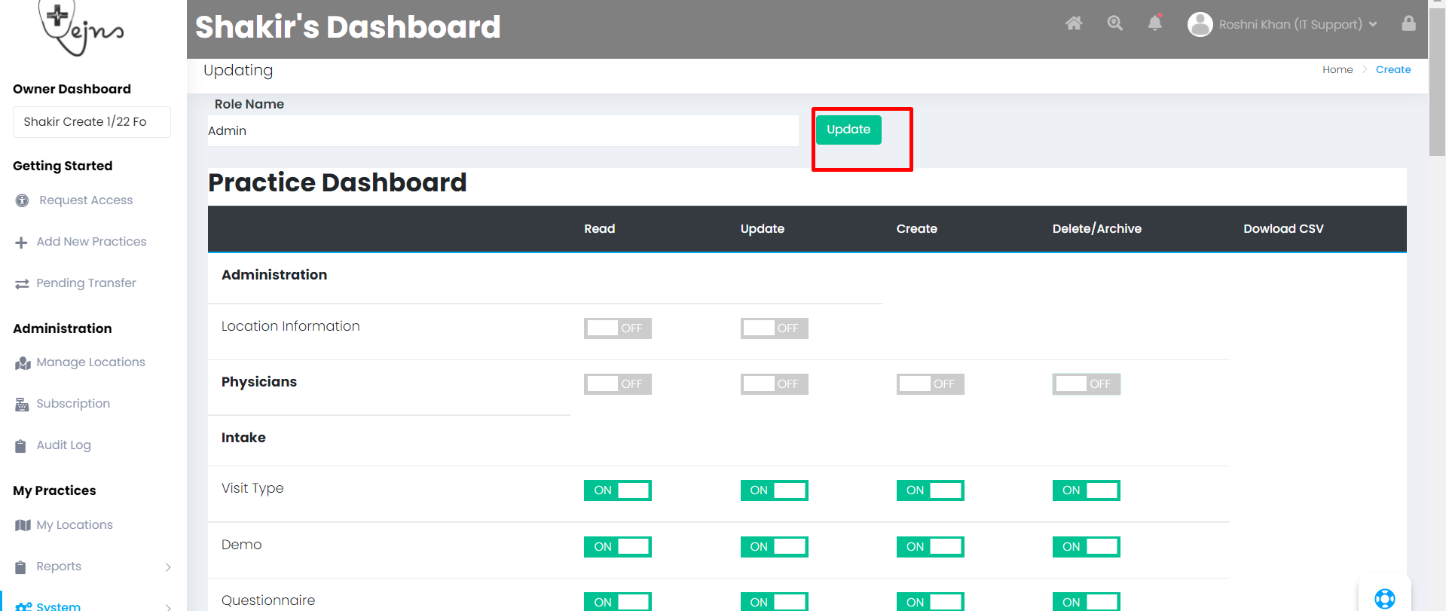Open notifications bell icon
Viewport: 1446px width, 611px height.
(1154, 23)
